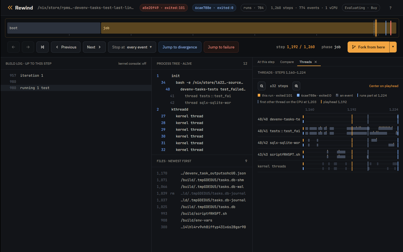The width and height of the screenshot is (403, 252).
Task: Open the Fork from here dropdown arrow
Action: [x=393, y=47]
